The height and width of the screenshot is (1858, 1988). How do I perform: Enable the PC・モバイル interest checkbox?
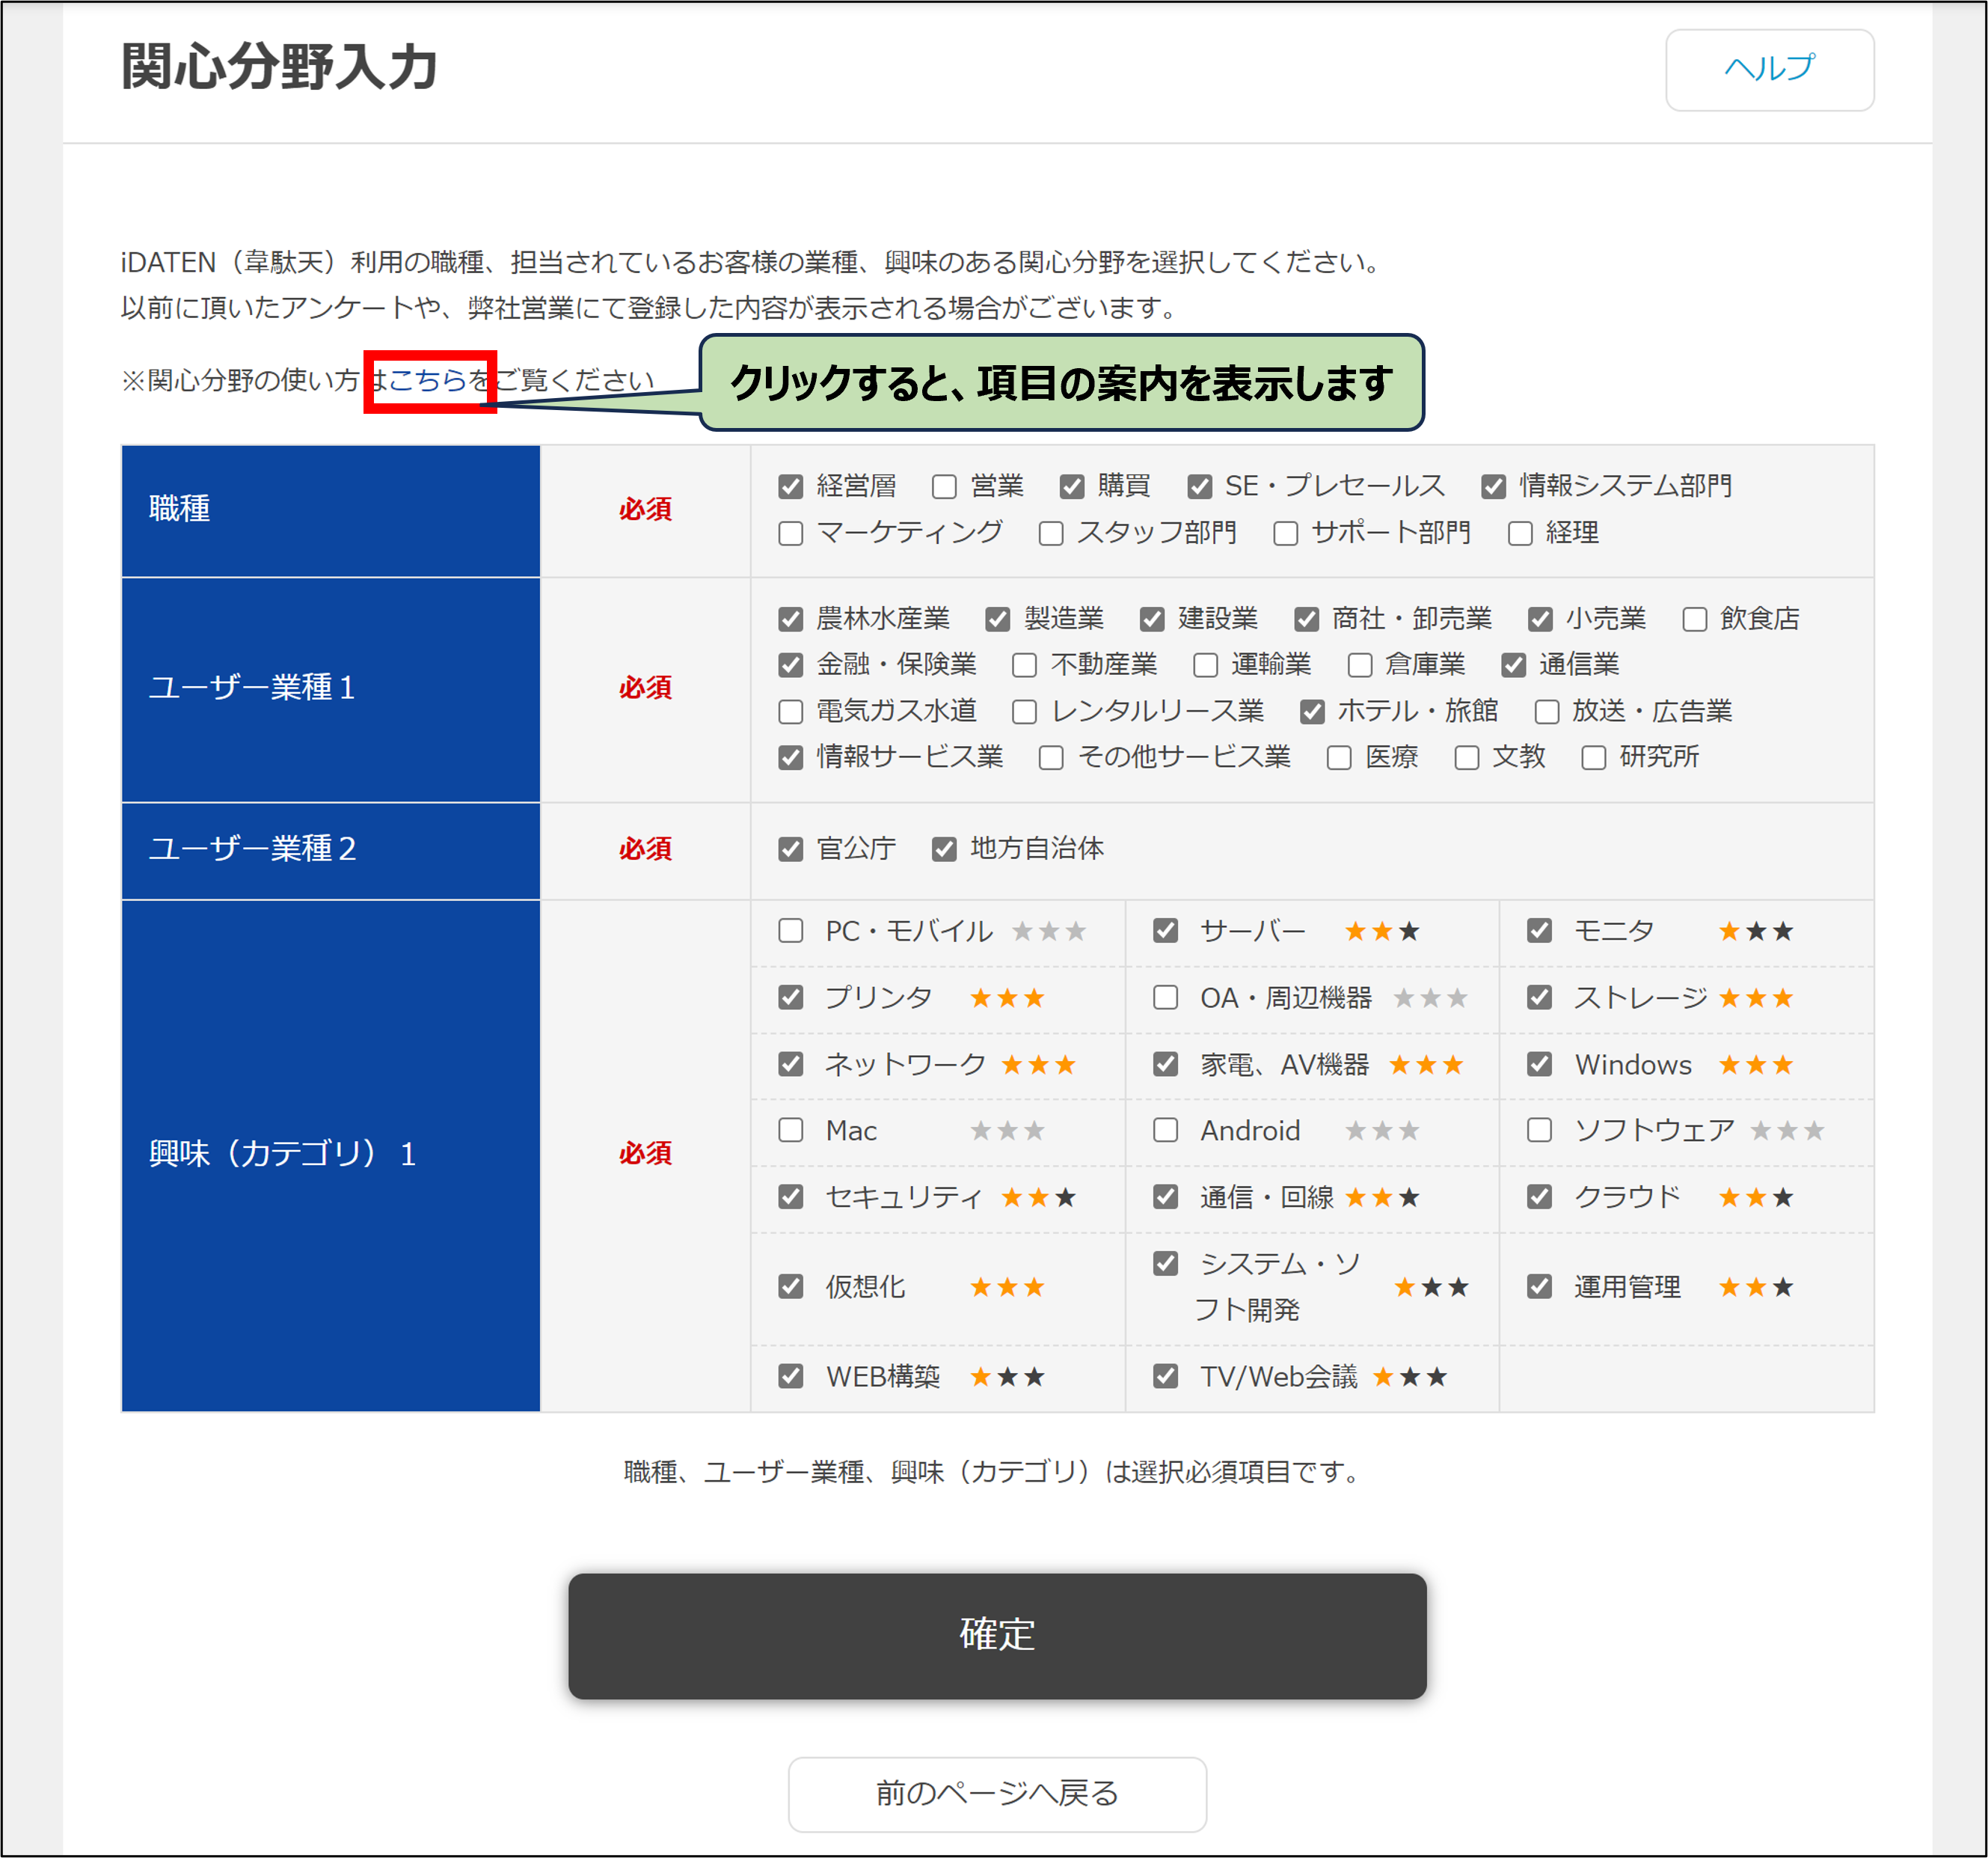pos(791,932)
